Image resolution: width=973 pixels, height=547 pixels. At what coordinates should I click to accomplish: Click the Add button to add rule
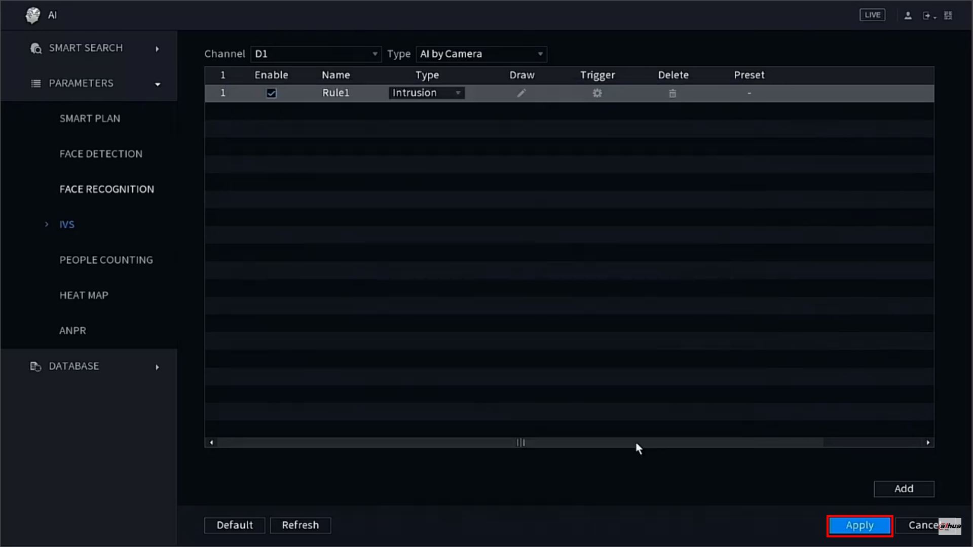(904, 489)
